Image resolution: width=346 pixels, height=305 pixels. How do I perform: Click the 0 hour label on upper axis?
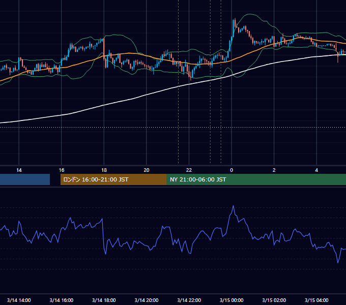pyautogui.click(x=232, y=170)
